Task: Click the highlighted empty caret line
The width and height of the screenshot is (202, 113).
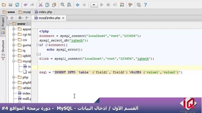Action: pyautogui.click(x=116, y=68)
